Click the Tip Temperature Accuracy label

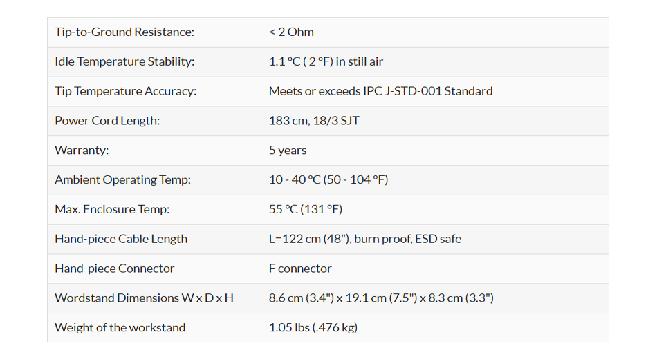tap(125, 91)
